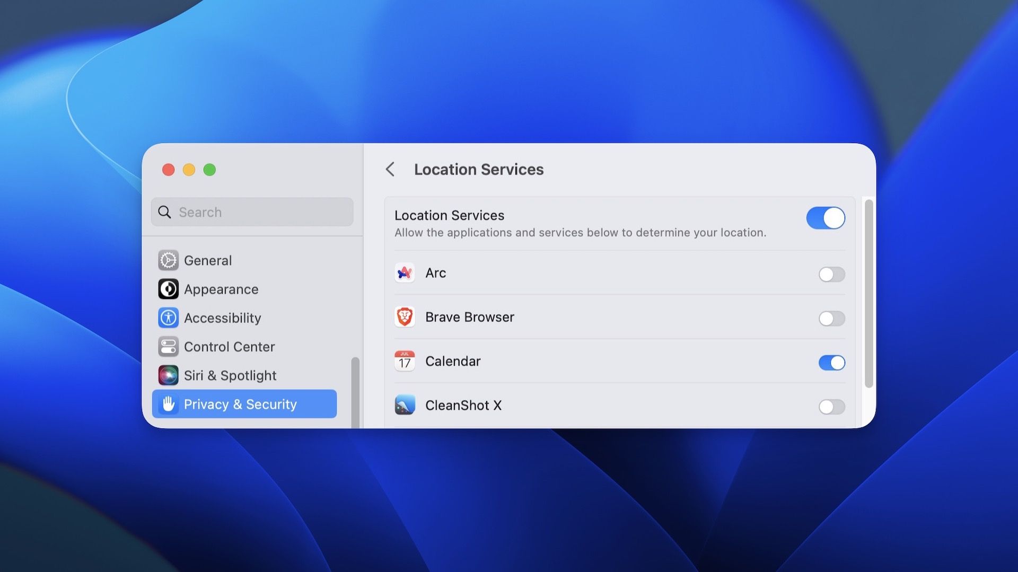Open General from the sidebar list
Screen dimensions: 1018x572
[208, 260]
